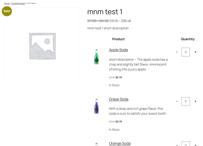Screen dimensions: 203x146
Task: Increase Orange Soda quantity with plus
Action: click(x=195, y=145)
